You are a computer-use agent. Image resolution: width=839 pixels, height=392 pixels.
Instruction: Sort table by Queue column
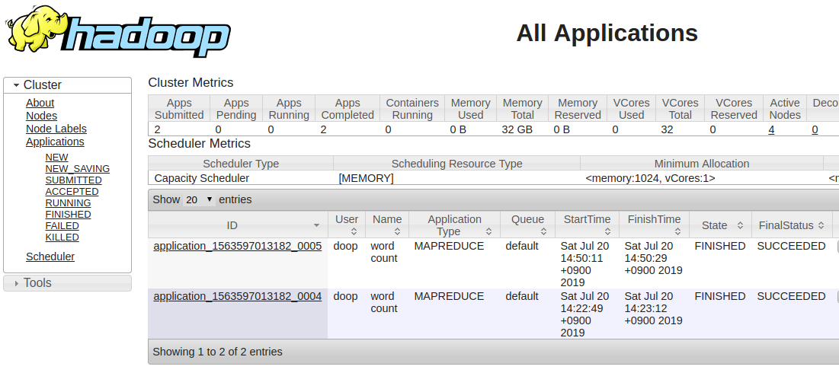point(527,225)
